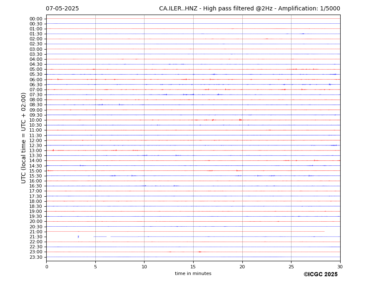The width and height of the screenshot is (386, 290).
Task: Click the 10:00 time row label
Action: (36, 120)
